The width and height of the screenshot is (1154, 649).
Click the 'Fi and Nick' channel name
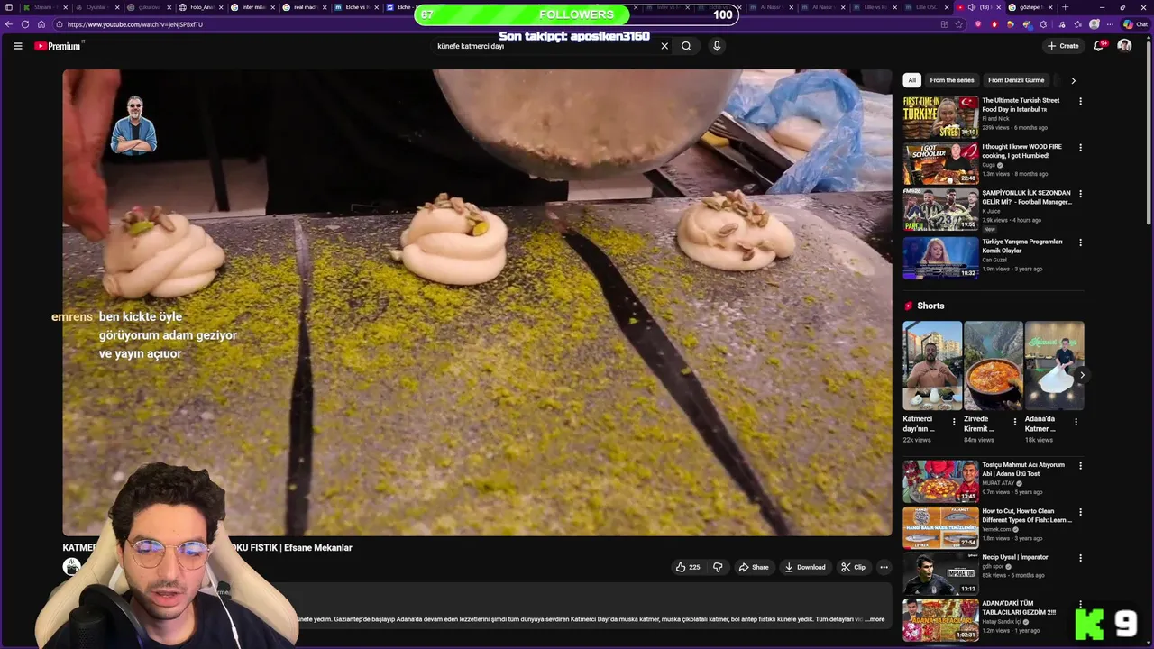[995, 118]
